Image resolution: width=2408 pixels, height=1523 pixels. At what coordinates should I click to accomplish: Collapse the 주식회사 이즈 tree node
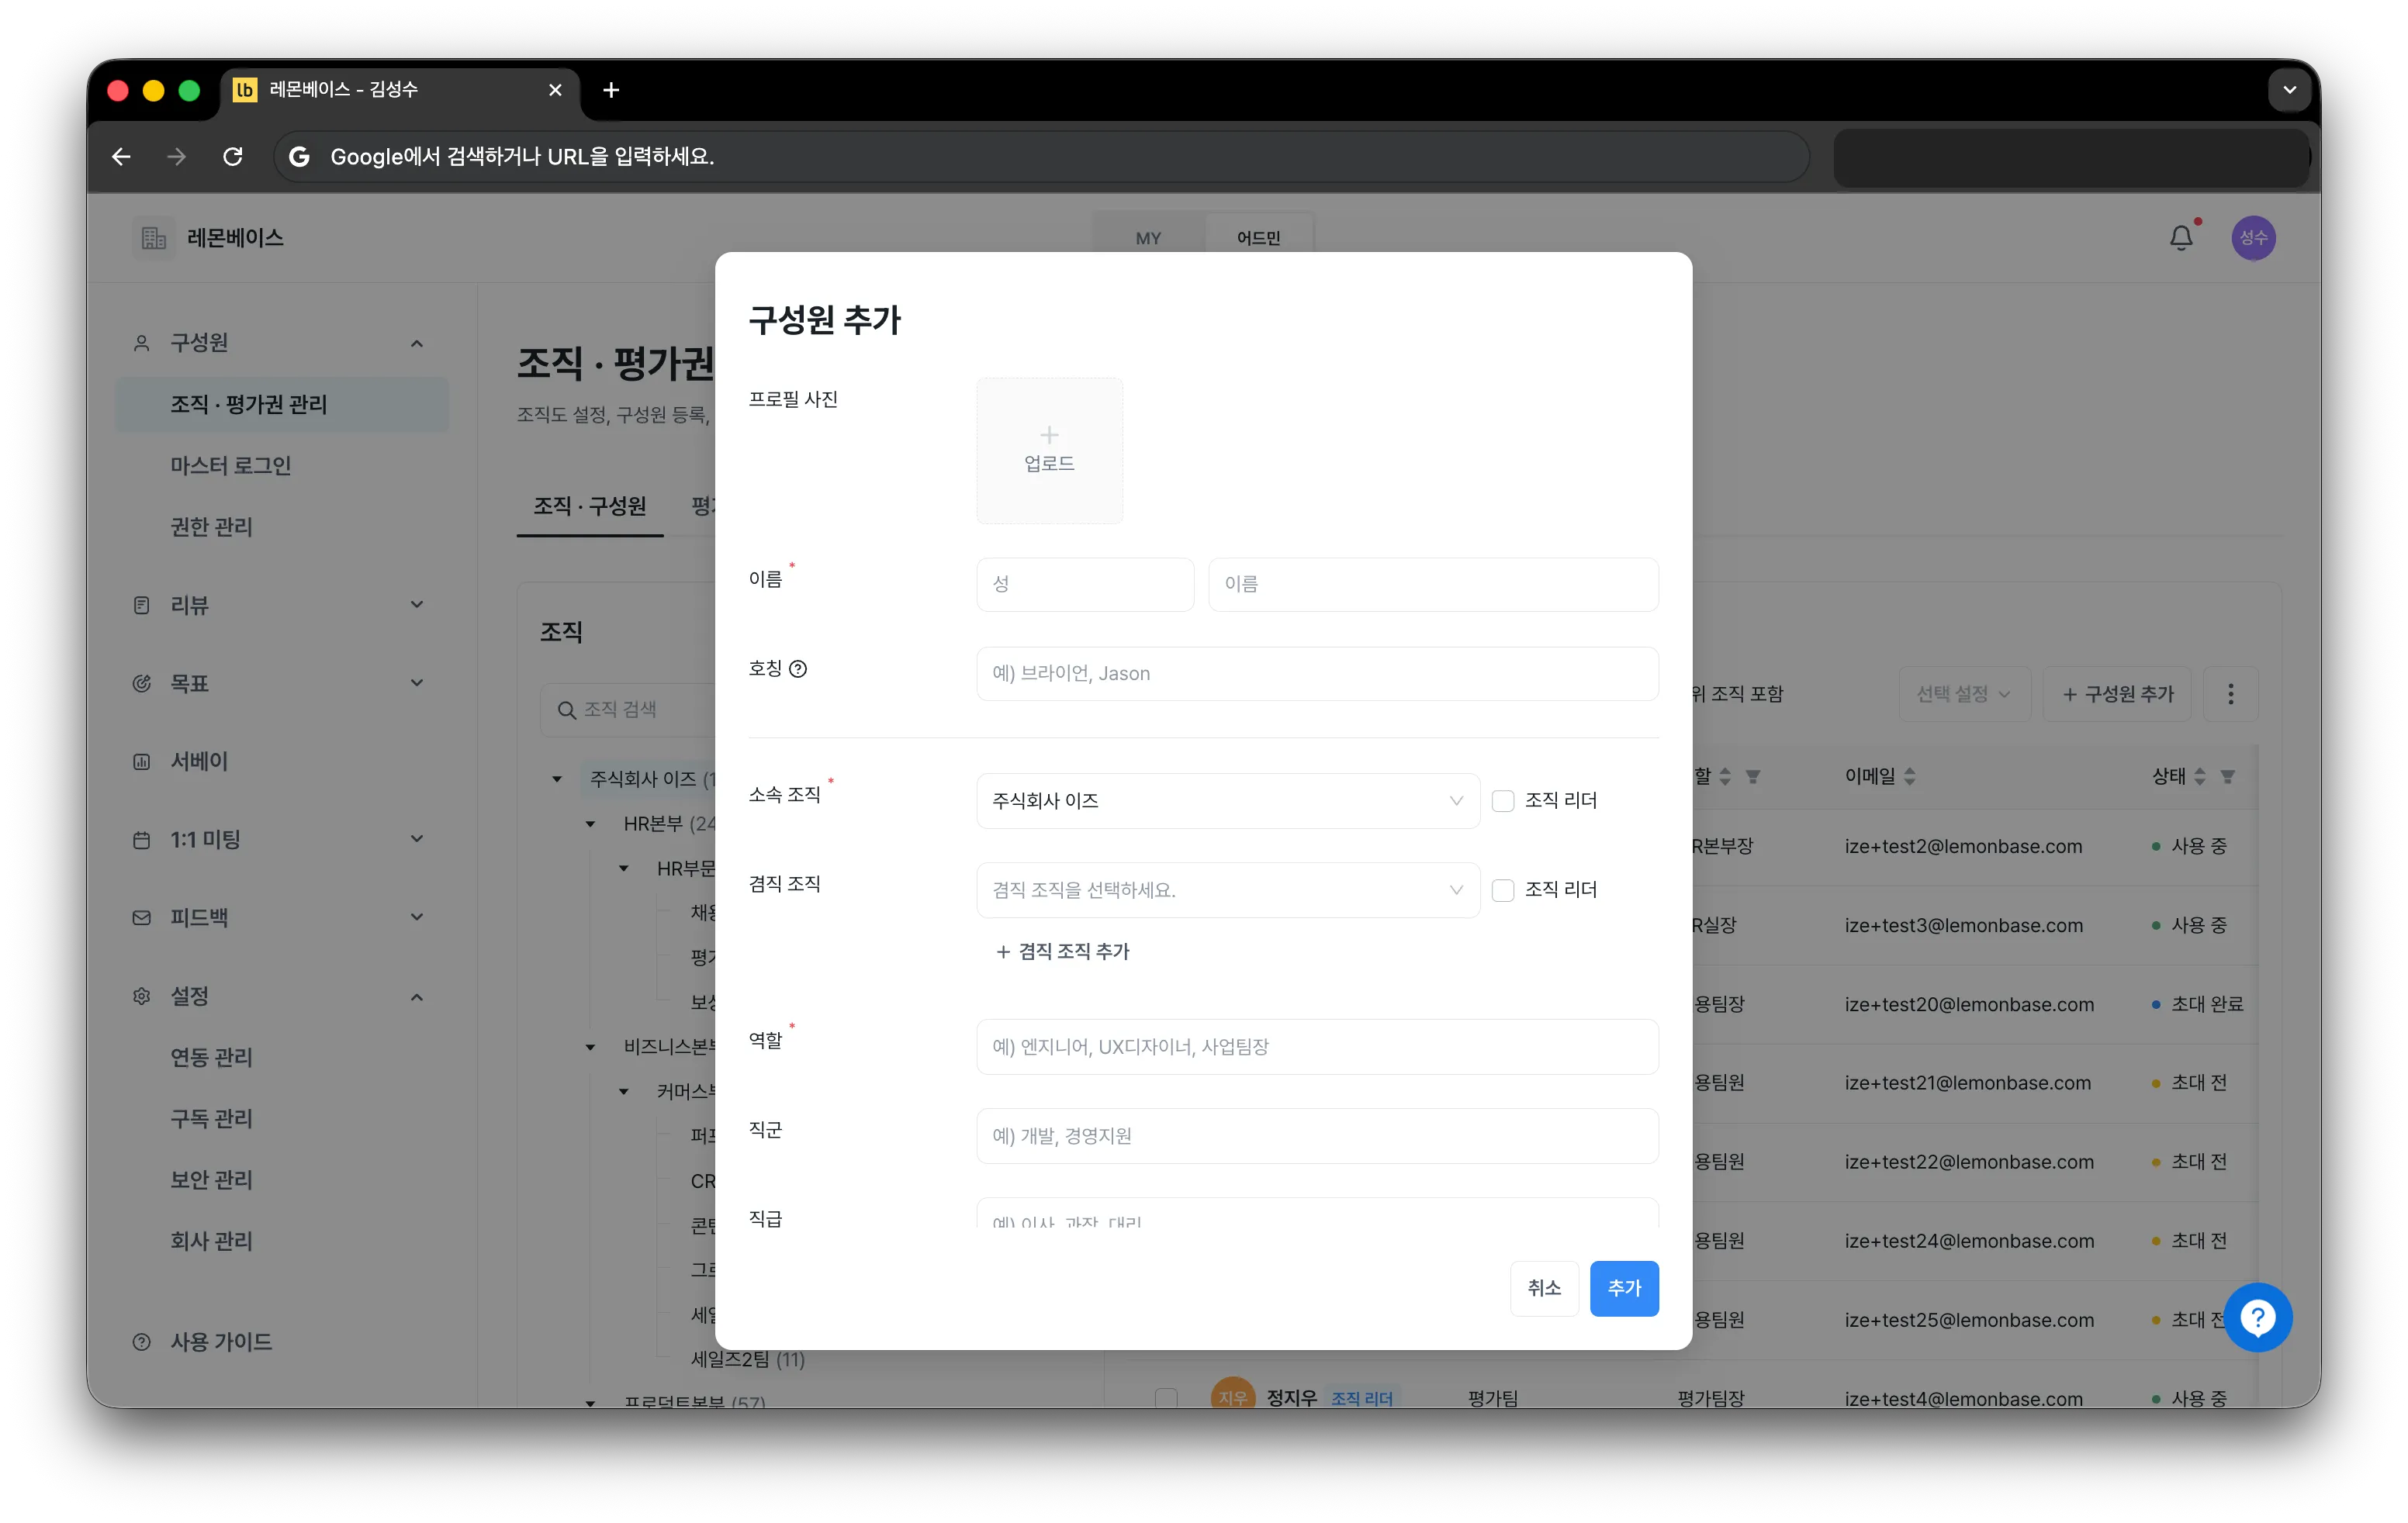(x=557, y=779)
